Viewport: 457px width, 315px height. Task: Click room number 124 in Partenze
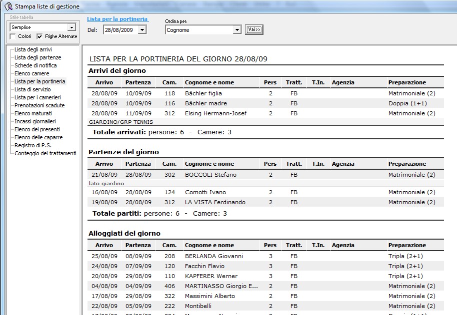click(x=169, y=192)
